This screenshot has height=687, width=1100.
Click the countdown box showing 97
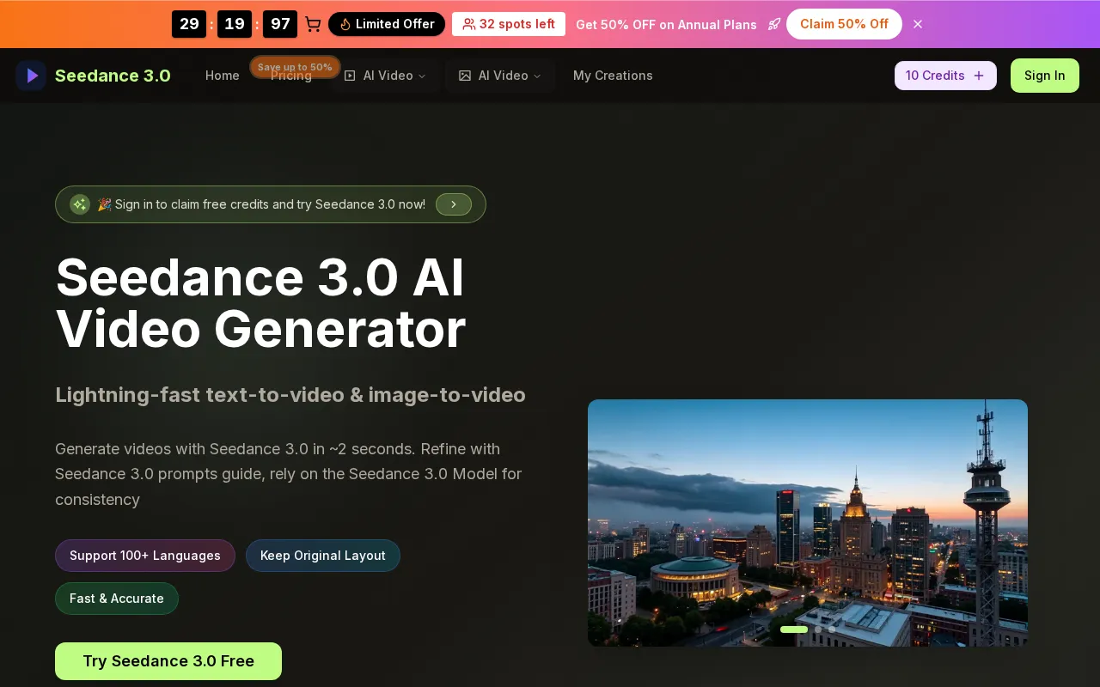point(280,24)
